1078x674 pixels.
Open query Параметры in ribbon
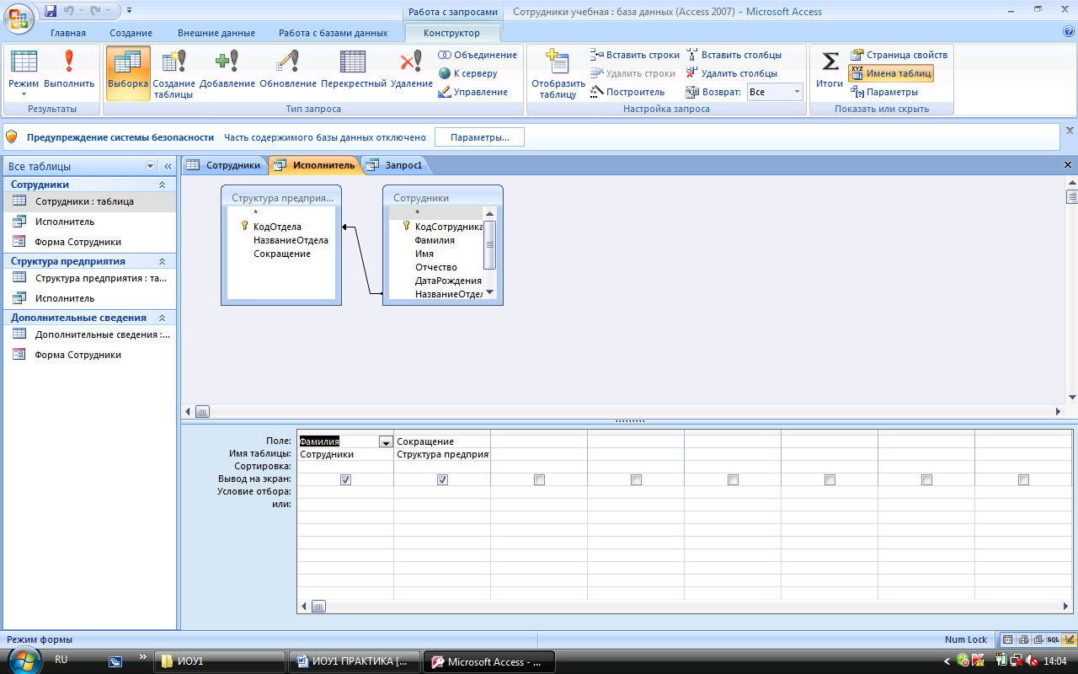click(x=884, y=92)
